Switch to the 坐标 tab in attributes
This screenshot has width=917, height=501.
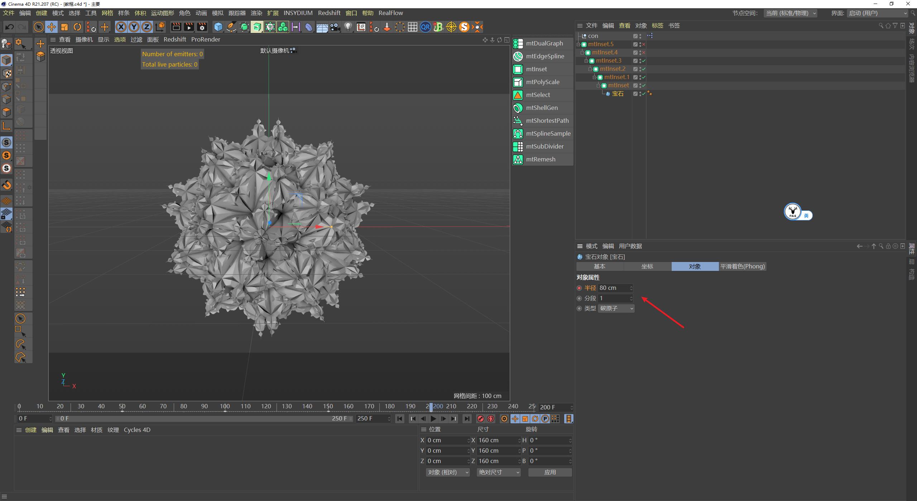pyautogui.click(x=647, y=266)
